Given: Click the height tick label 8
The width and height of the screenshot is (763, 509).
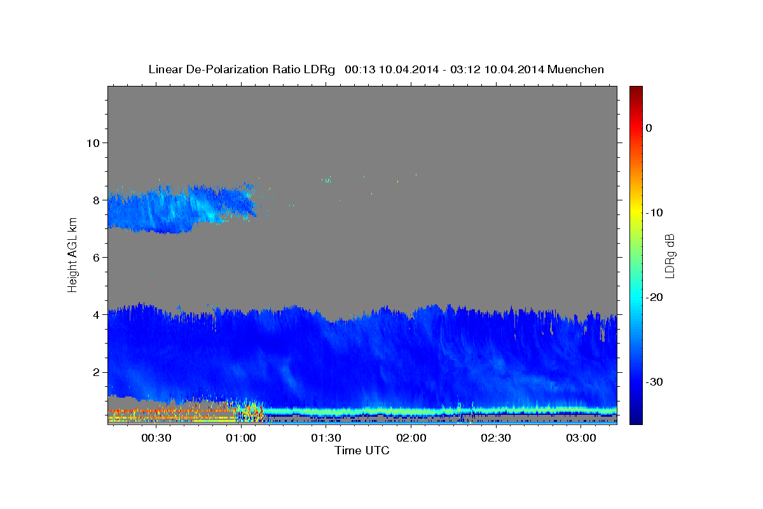Looking at the screenshot, I should [96, 200].
